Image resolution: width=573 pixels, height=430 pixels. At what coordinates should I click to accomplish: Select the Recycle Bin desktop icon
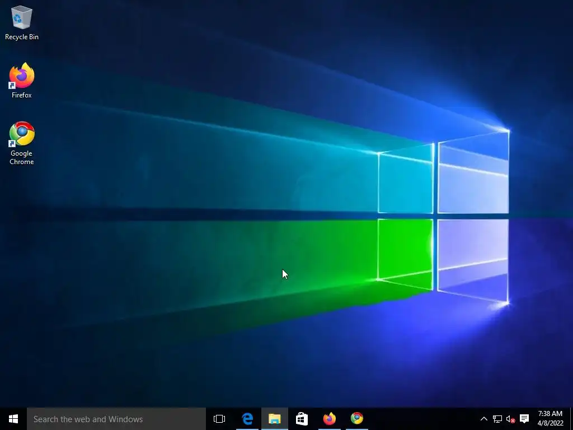(22, 22)
